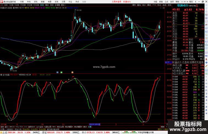Click the 返回 back button
The image size is (208, 134).
[x=169, y=5]
